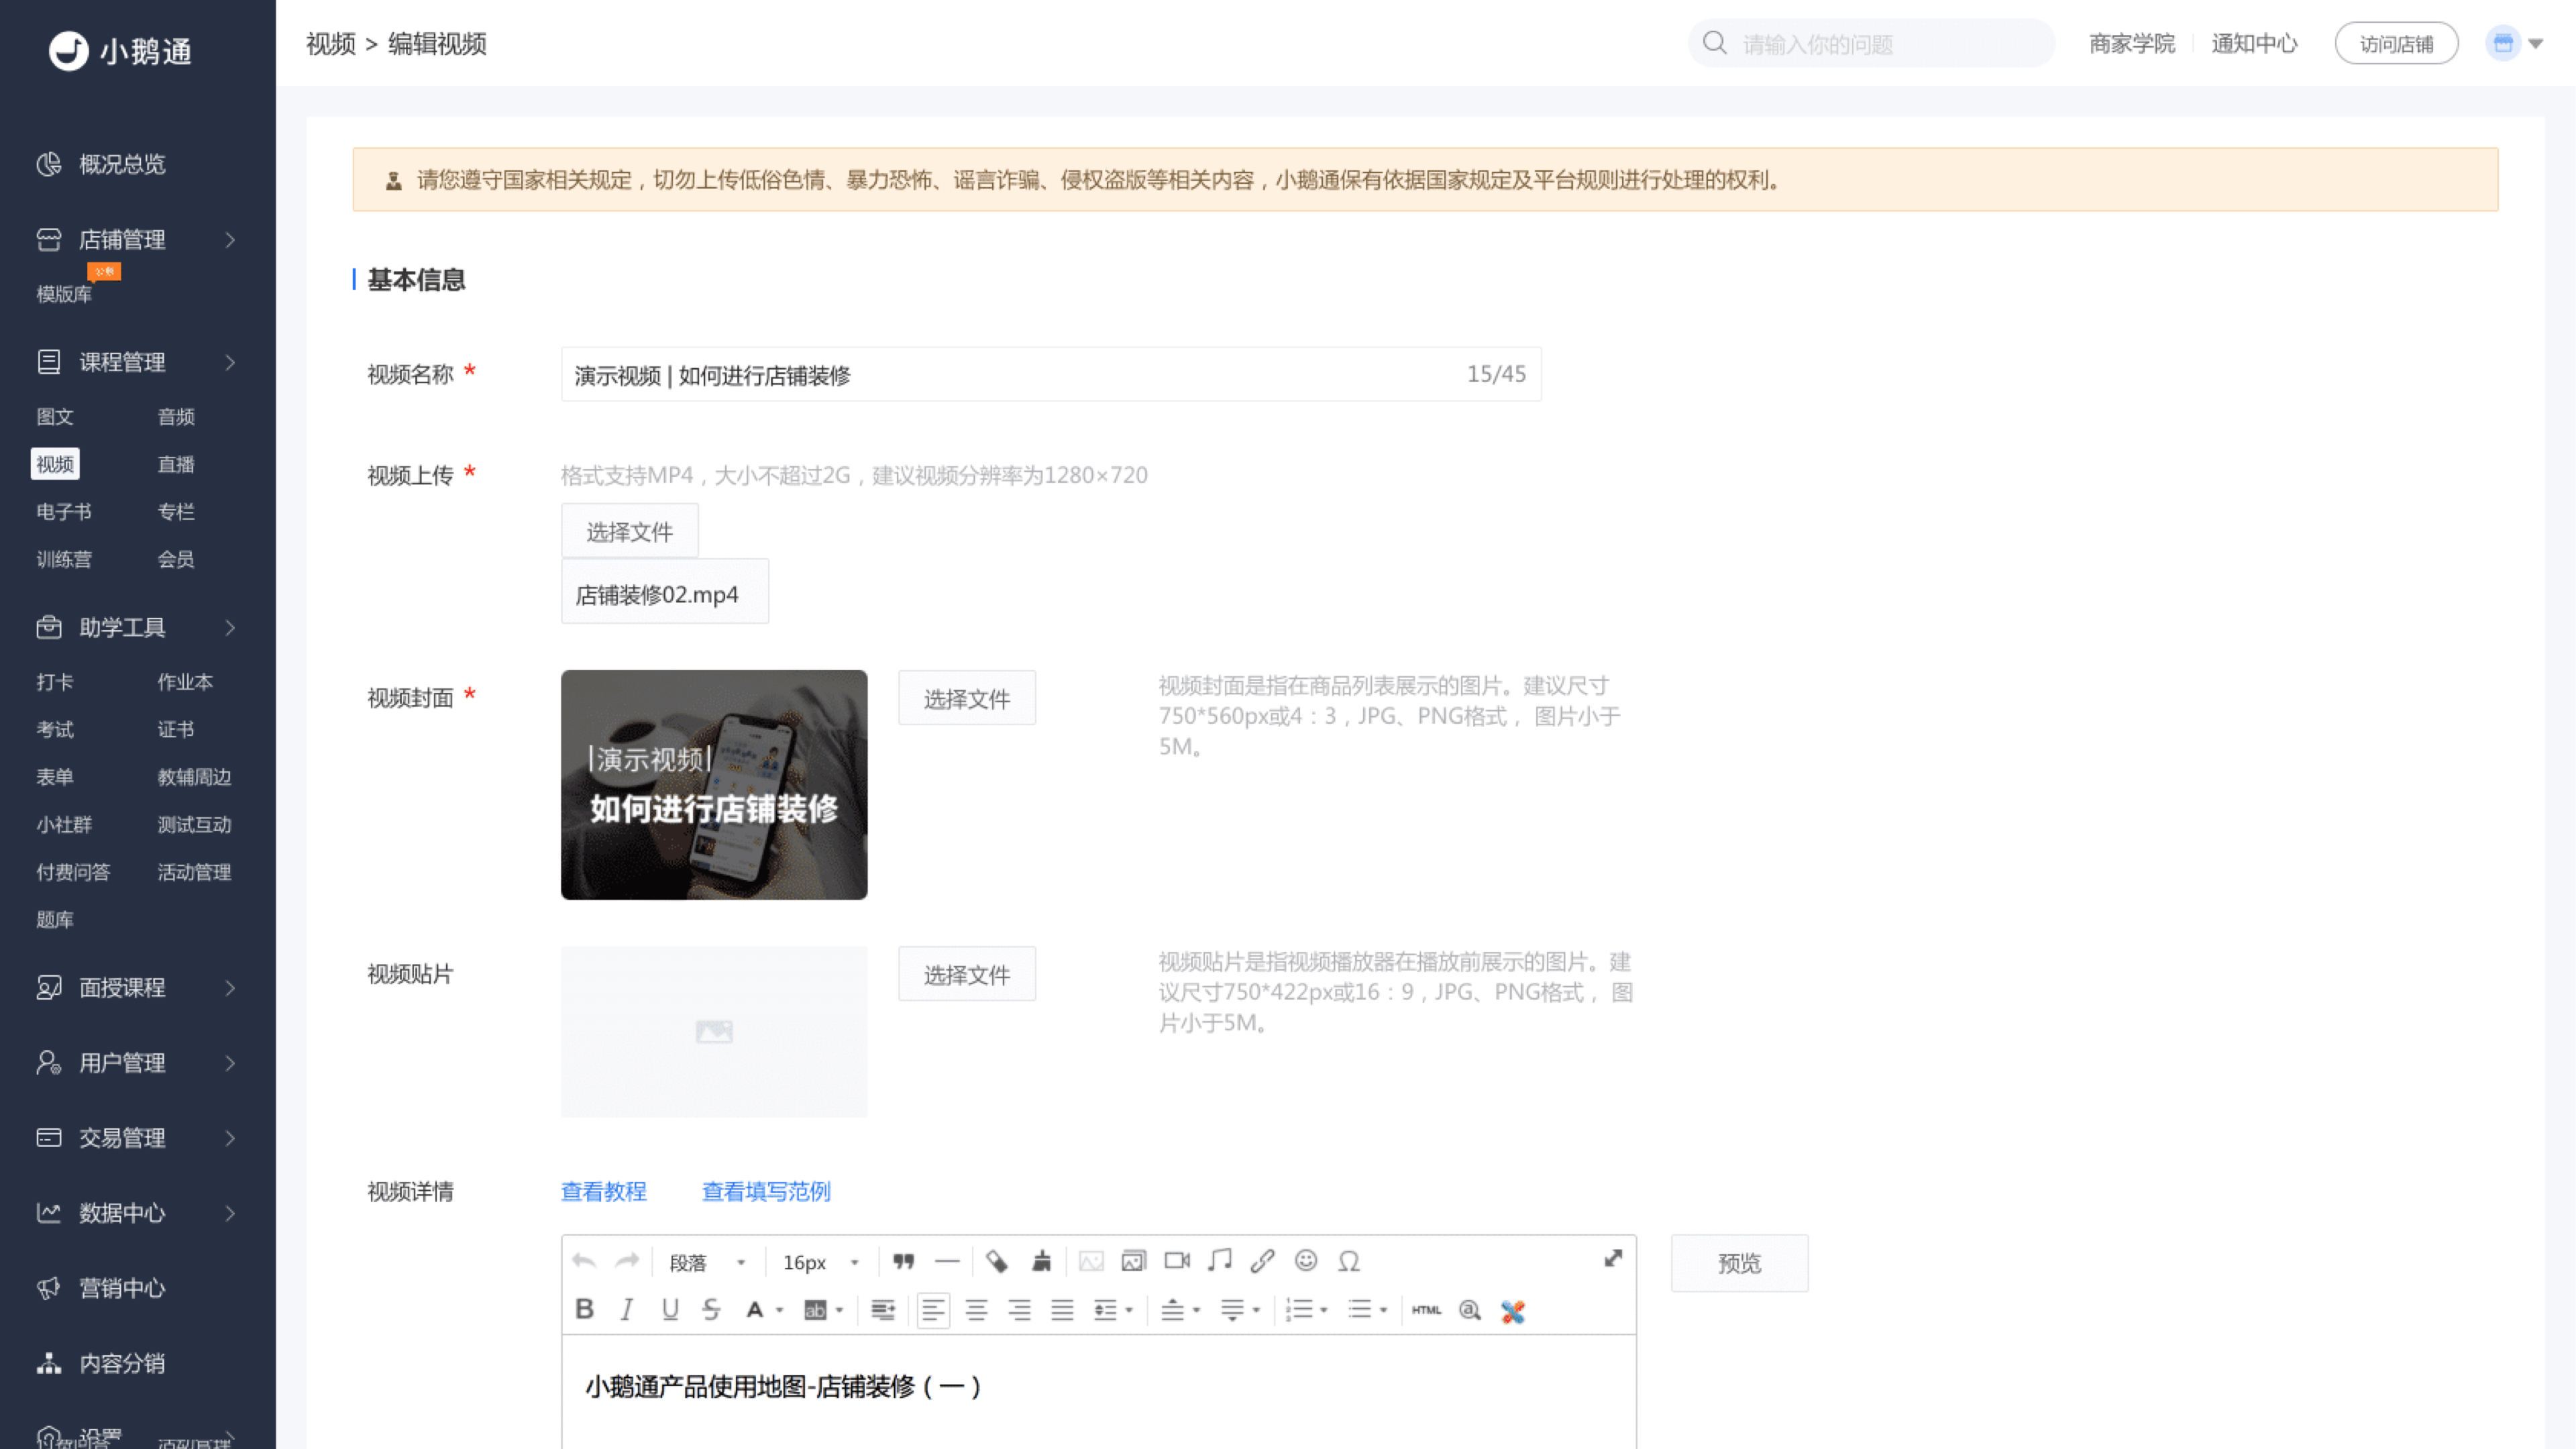
Task: Insert an emoji into the description
Action: (1306, 1261)
